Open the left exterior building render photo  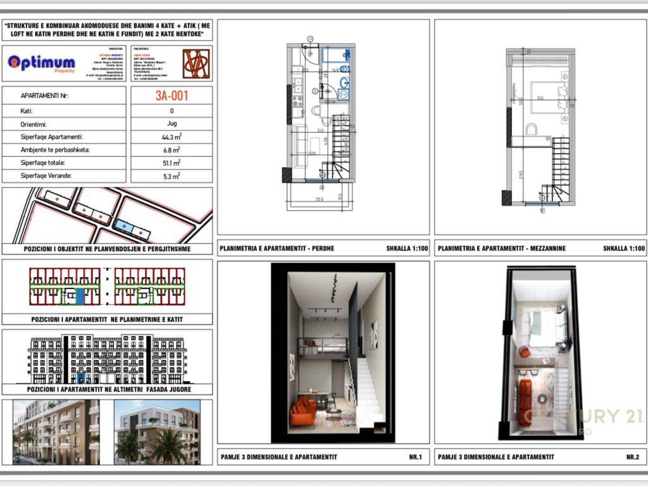click(x=56, y=432)
